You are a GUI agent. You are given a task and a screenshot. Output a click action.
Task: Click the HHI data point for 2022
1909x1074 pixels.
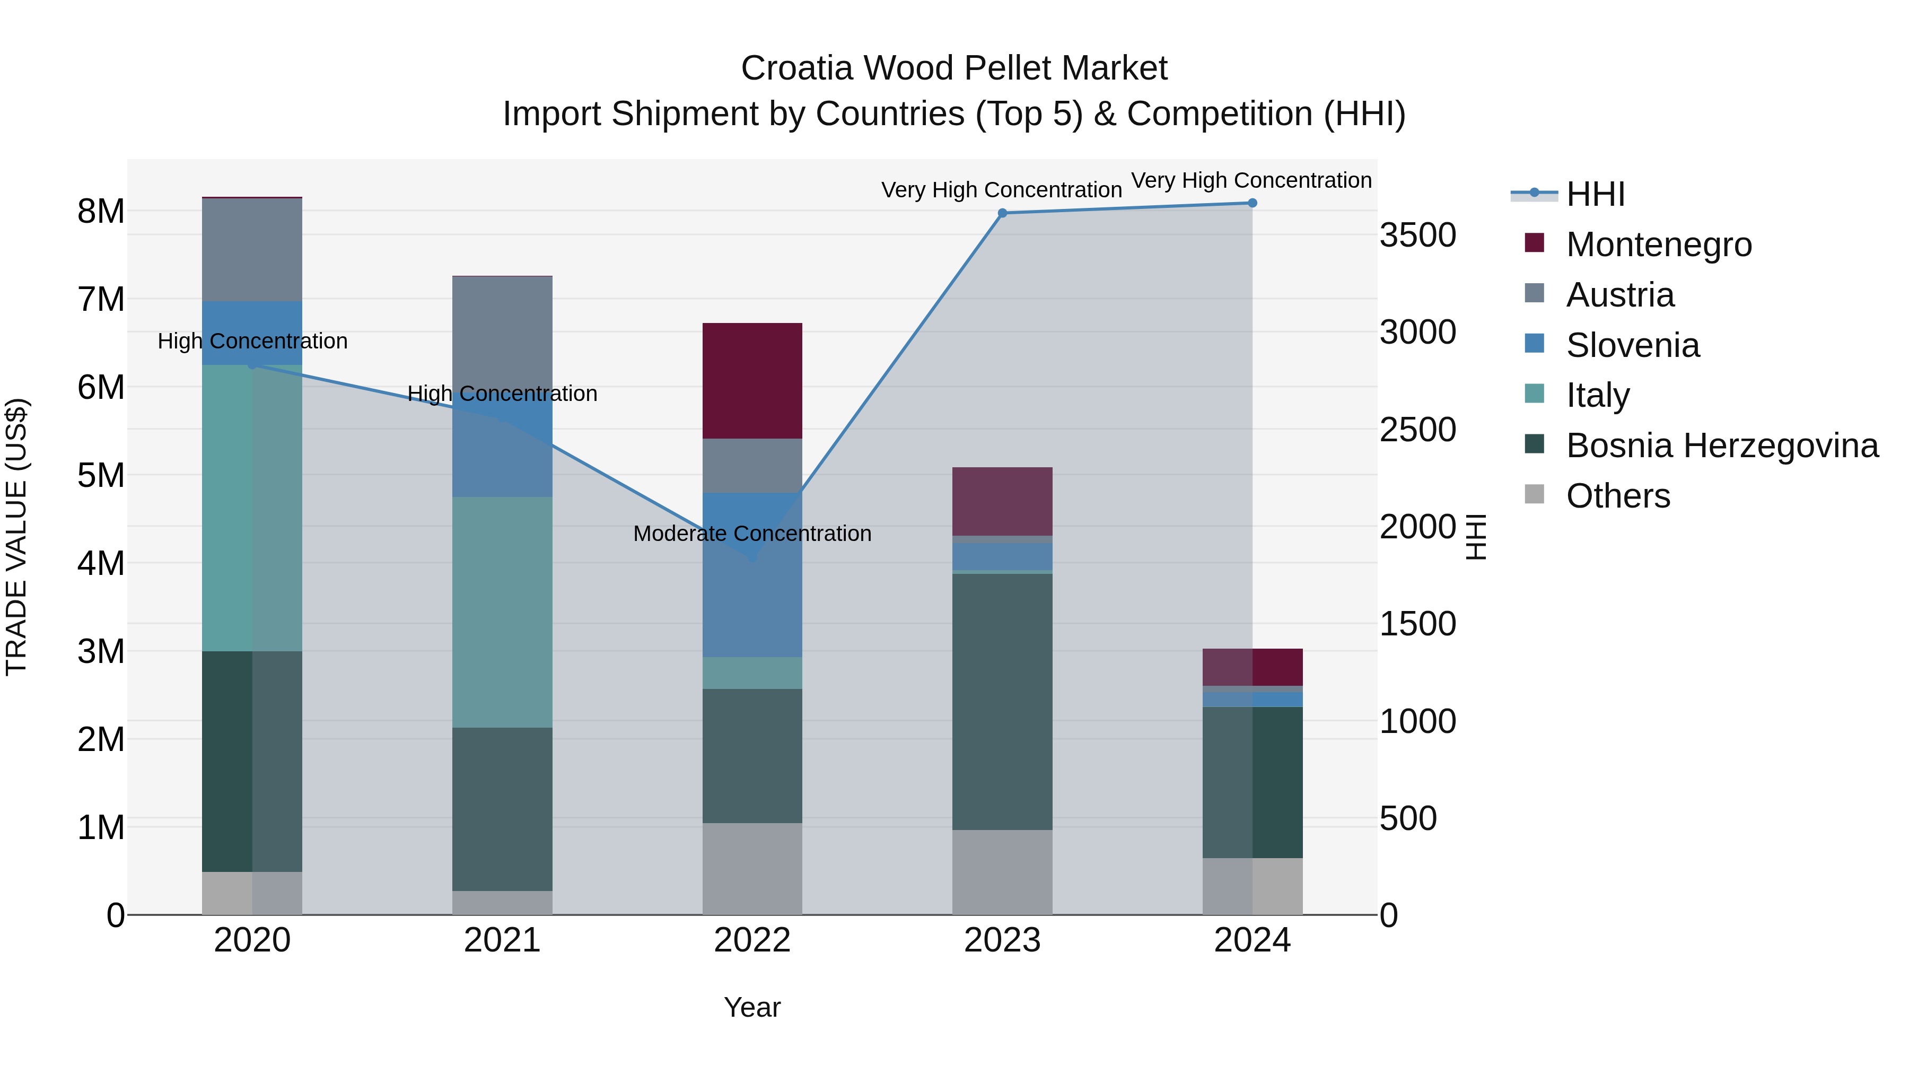(752, 557)
